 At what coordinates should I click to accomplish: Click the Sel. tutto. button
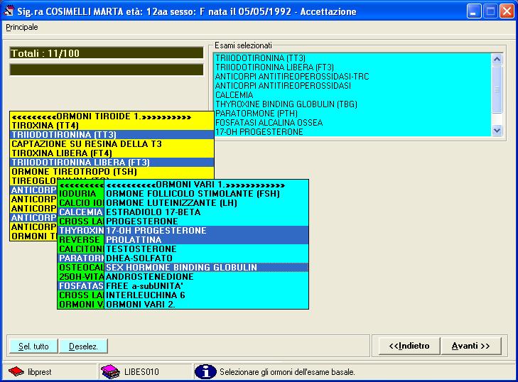tap(33, 346)
